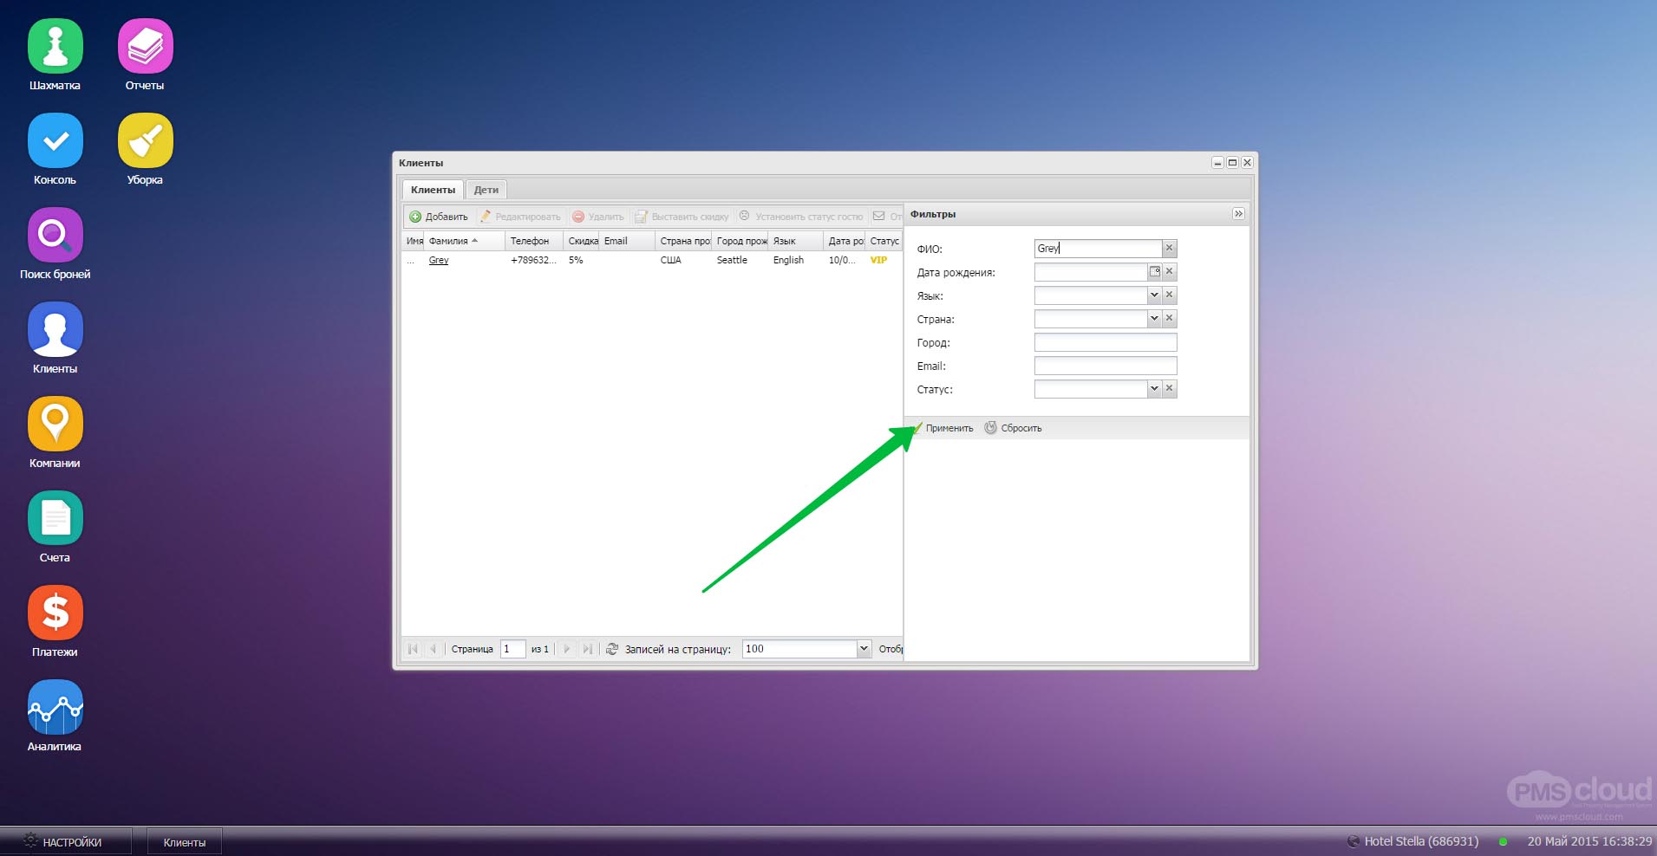Open the НАСТРОЙКИ taskbar menu
Image resolution: width=1657 pixels, height=856 pixels.
coord(65,842)
